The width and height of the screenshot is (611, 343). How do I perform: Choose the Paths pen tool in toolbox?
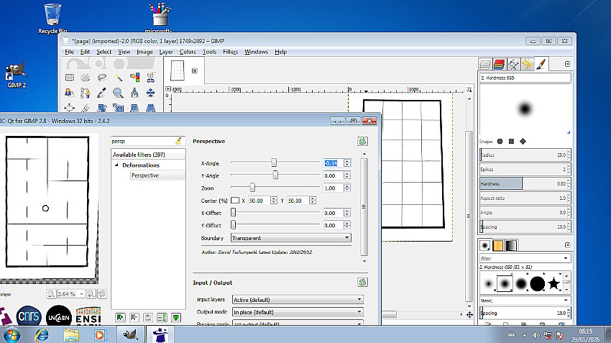(86, 93)
